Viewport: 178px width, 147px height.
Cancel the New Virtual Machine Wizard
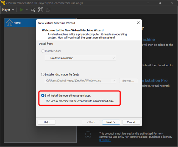point(131,122)
